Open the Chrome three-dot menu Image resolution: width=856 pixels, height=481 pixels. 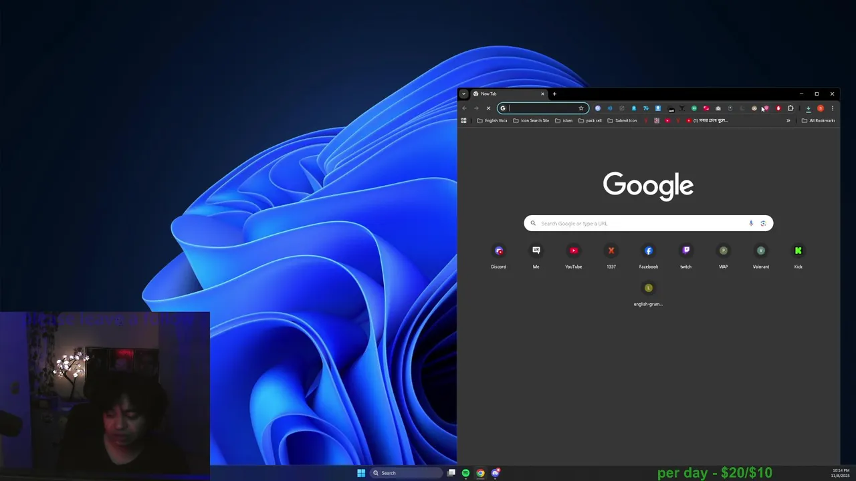tap(833, 108)
